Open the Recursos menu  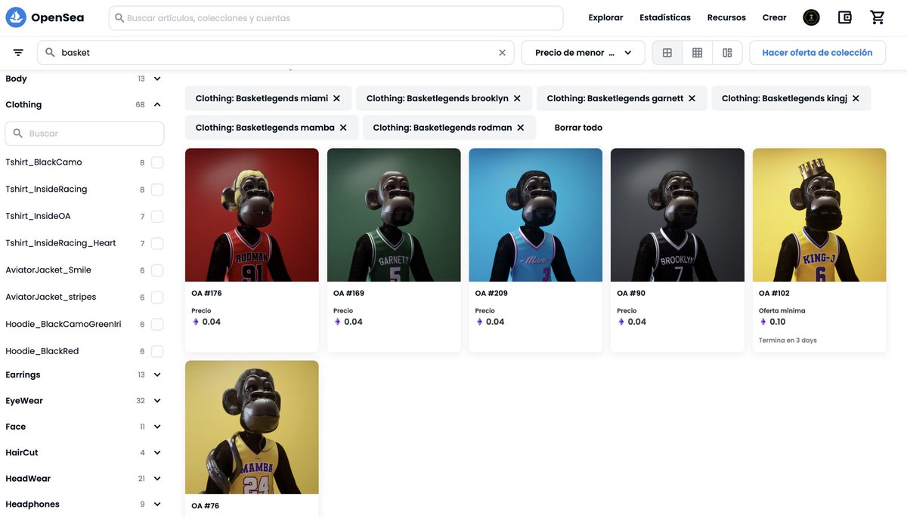tap(726, 17)
